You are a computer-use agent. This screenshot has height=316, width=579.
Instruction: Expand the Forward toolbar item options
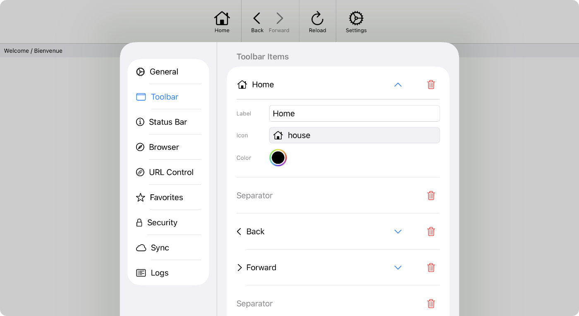[x=398, y=267]
